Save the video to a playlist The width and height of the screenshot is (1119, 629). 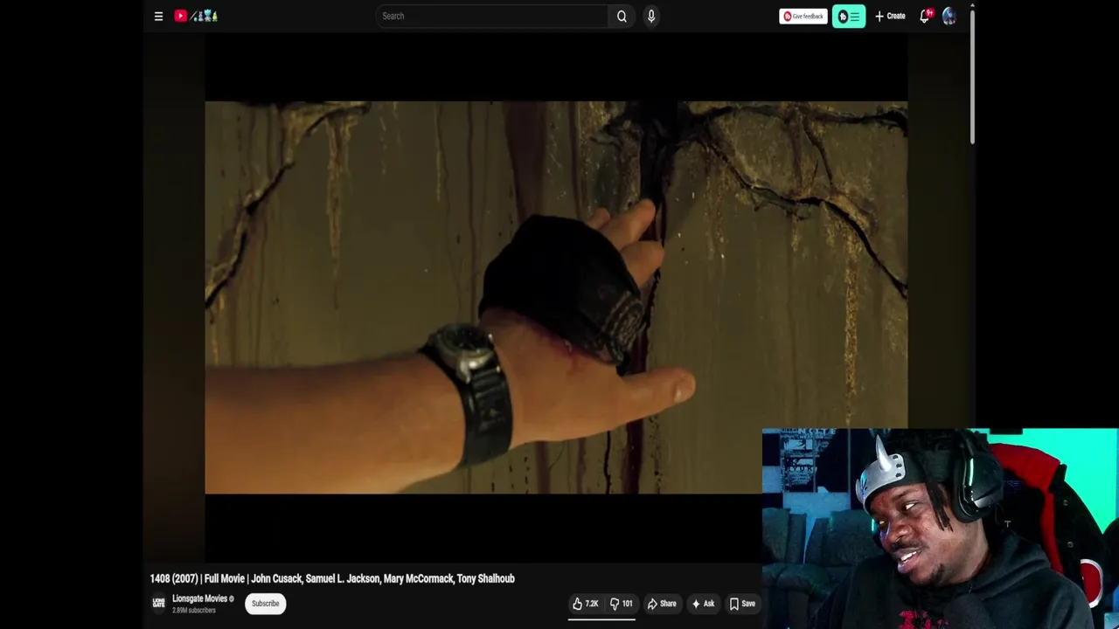(x=742, y=604)
